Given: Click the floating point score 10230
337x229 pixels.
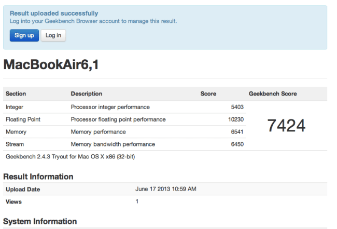Looking at the screenshot, I should [x=235, y=119].
